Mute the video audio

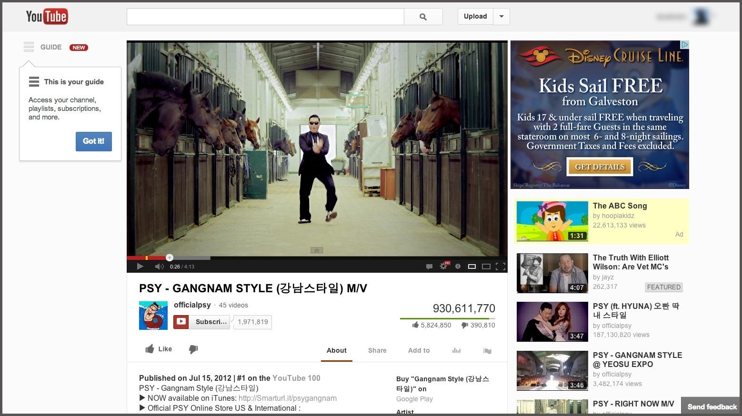pyautogui.click(x=159, y=267)
